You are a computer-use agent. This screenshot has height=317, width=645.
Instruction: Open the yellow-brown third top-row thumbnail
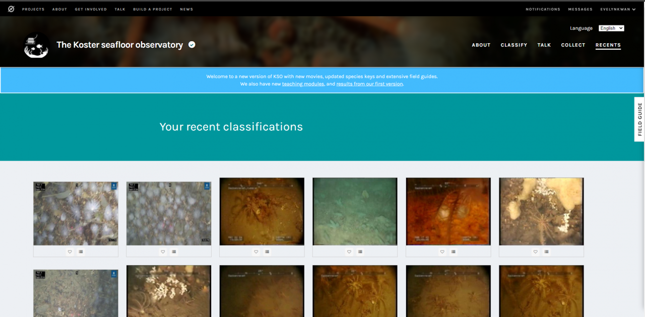click(262, 211)
